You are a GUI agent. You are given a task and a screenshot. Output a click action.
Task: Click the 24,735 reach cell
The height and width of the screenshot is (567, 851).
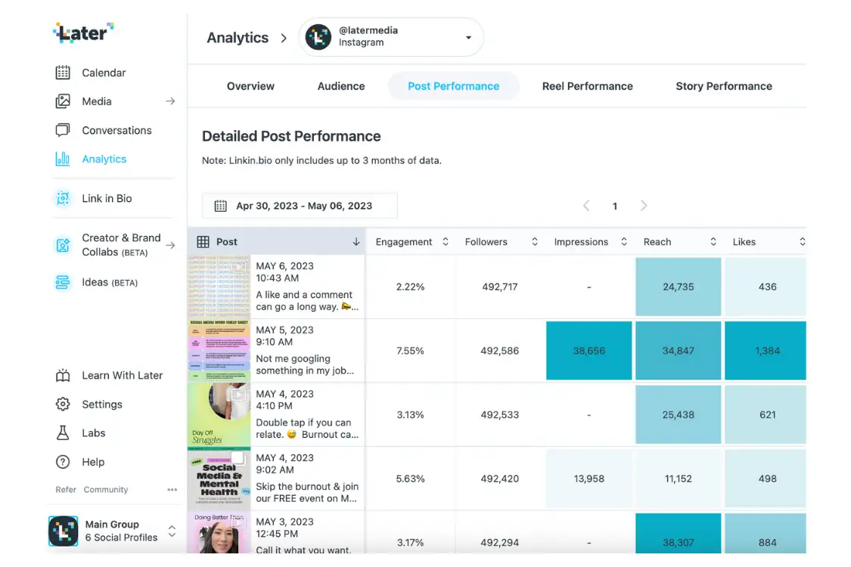point(679,287)
